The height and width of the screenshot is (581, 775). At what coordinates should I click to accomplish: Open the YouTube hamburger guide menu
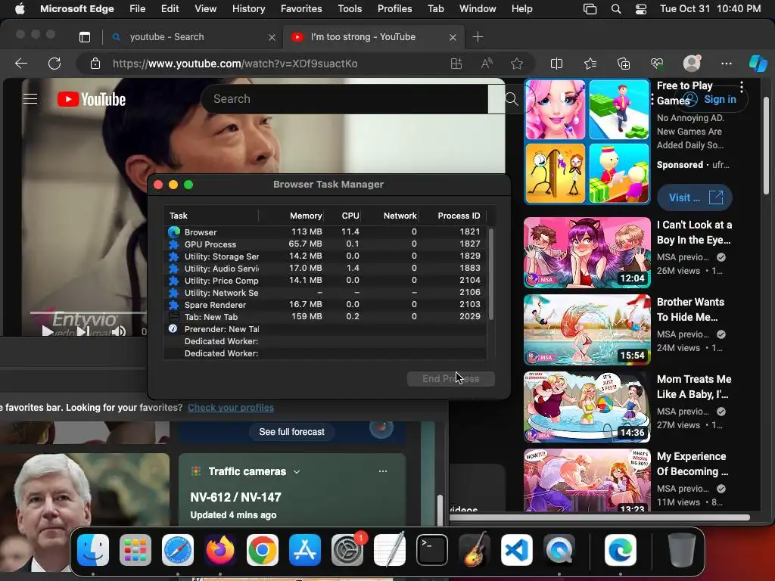click(30, 99)
